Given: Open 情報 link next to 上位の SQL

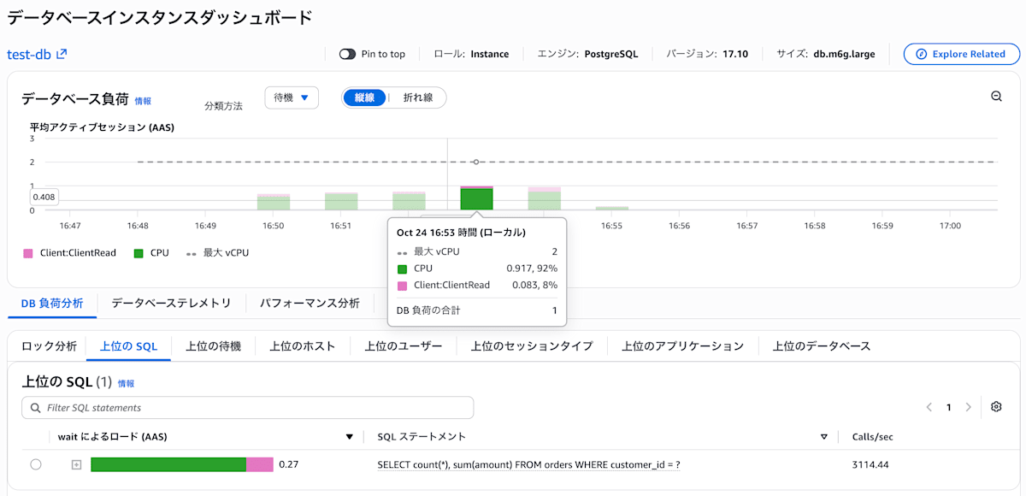Looking at the screenshot, I should pos(126,384).
